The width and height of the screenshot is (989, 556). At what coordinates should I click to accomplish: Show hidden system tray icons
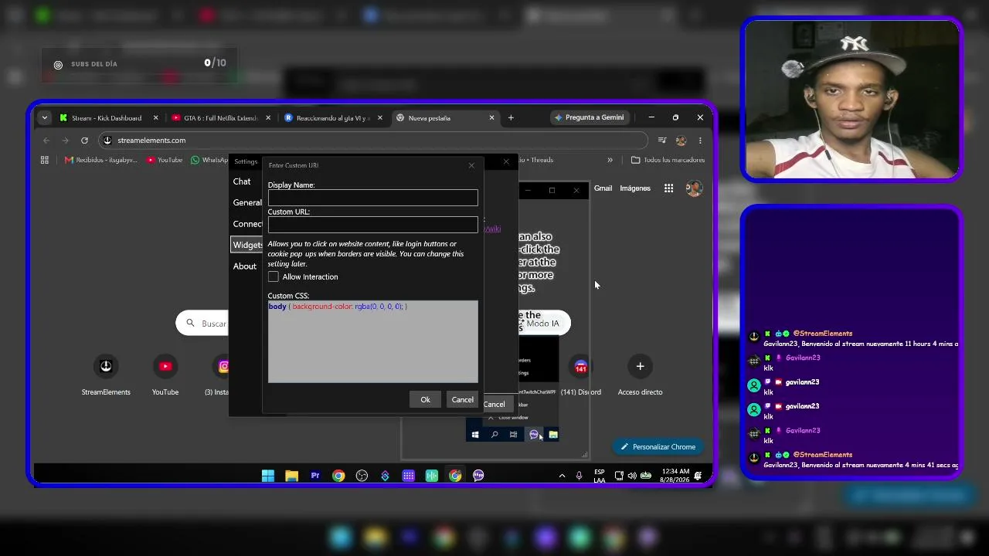click(x=562, y=476)
